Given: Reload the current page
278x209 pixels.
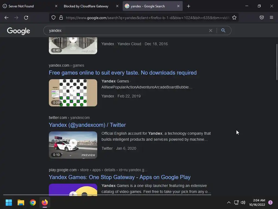Looking at the screenshot, I should 26,18.
